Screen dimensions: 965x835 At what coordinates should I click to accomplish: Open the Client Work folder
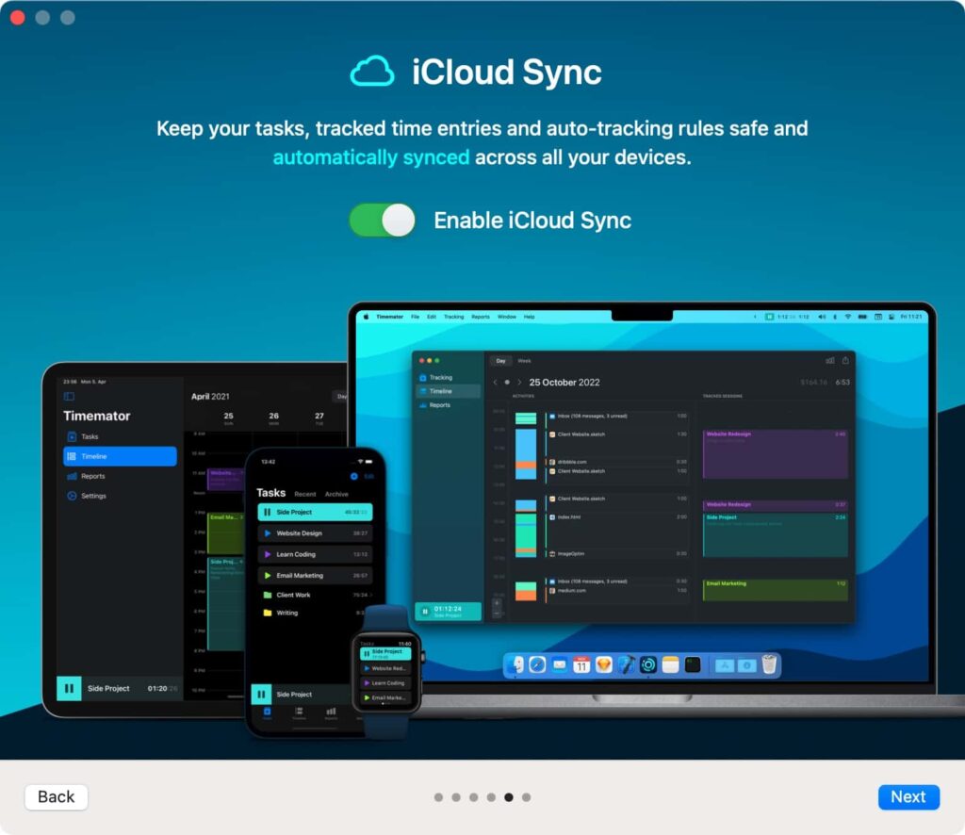pos(292,595)
